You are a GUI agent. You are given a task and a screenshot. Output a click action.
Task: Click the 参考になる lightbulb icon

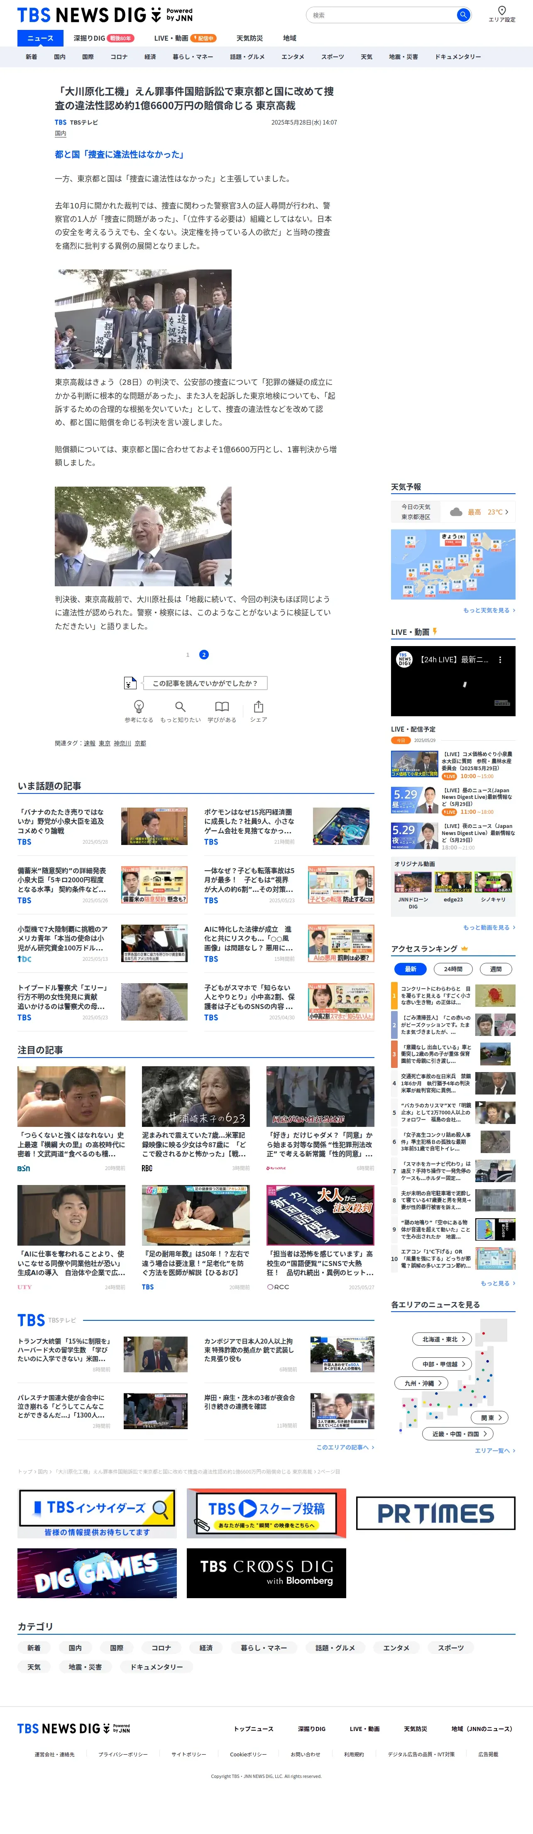pos(139,706)
